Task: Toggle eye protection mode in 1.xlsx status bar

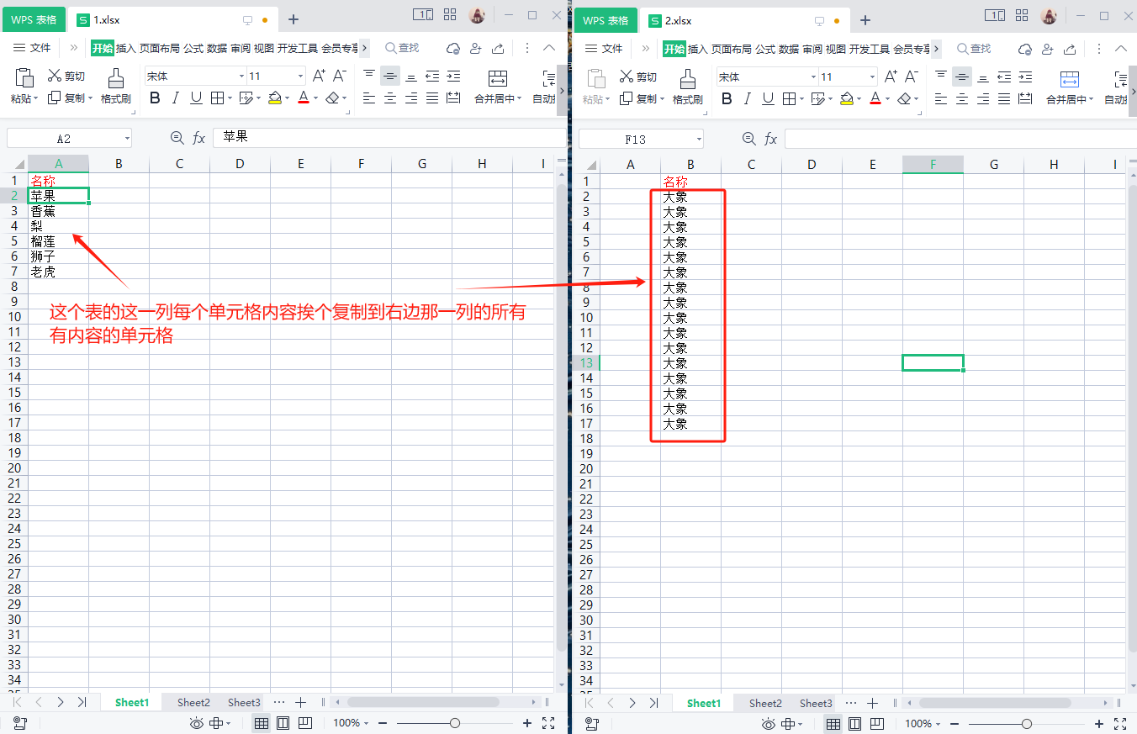Action: (x=196, y=723)
